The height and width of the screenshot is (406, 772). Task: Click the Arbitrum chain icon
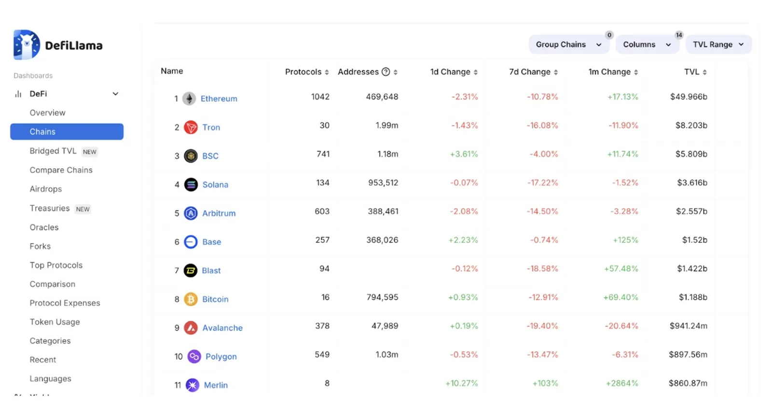(x=191, y=213)
